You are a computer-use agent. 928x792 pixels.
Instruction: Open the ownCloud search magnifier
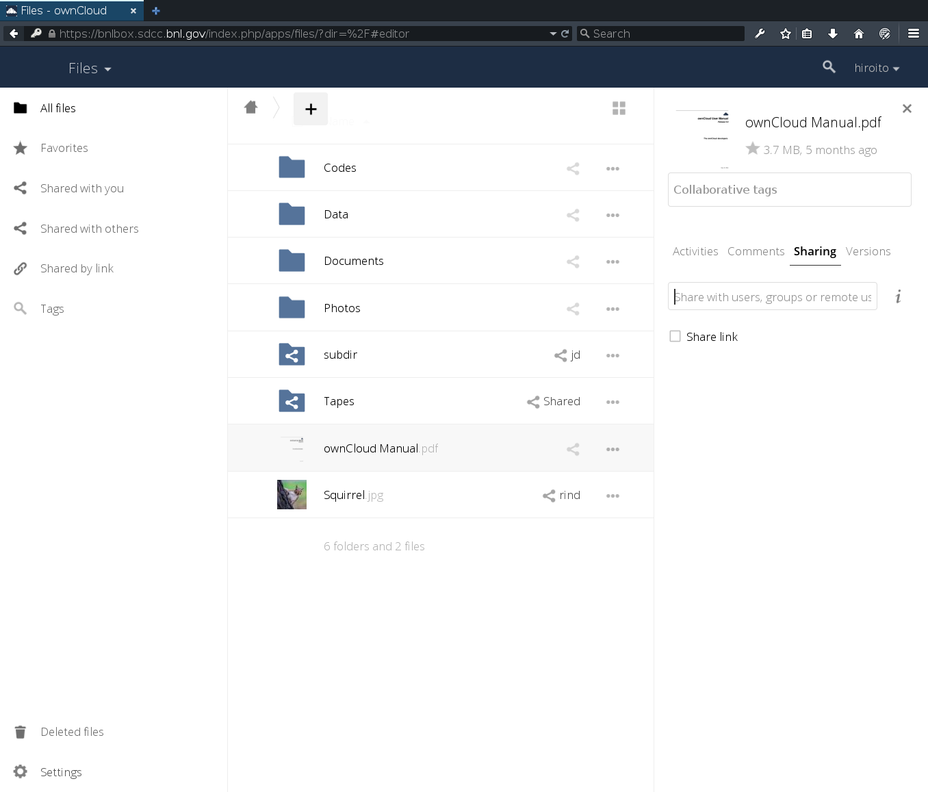coord(829,67)
